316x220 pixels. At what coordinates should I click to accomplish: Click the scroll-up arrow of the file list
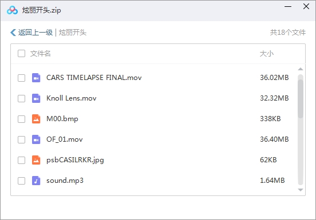[301, 69]
